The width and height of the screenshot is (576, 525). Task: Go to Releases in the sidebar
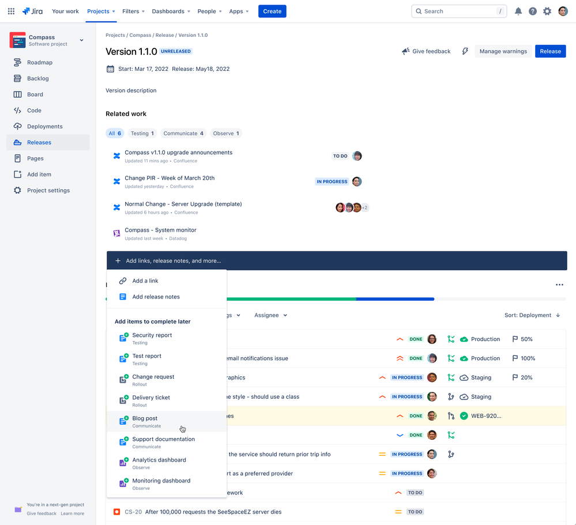coord(48,142)
